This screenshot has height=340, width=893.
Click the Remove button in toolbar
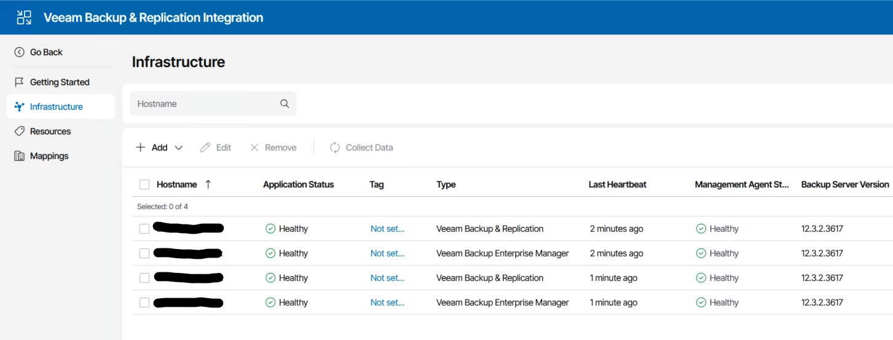(273, 148)
